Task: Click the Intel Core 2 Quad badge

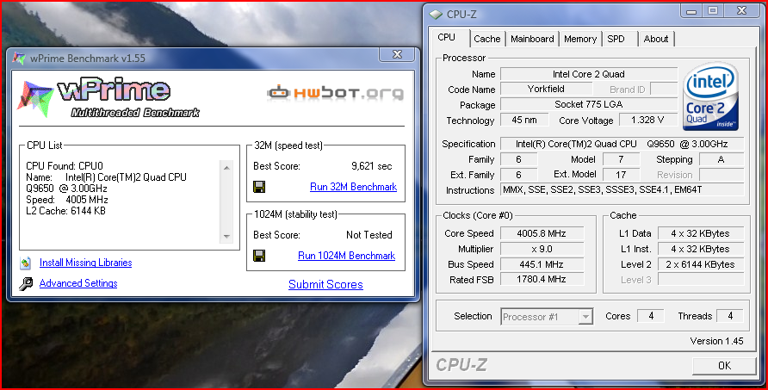Action: point(710,96)
